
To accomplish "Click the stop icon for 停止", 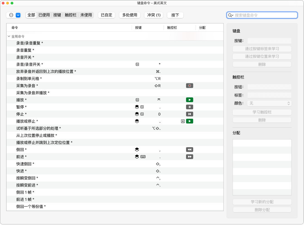I will pyautogui.click(x=189, y=114).
